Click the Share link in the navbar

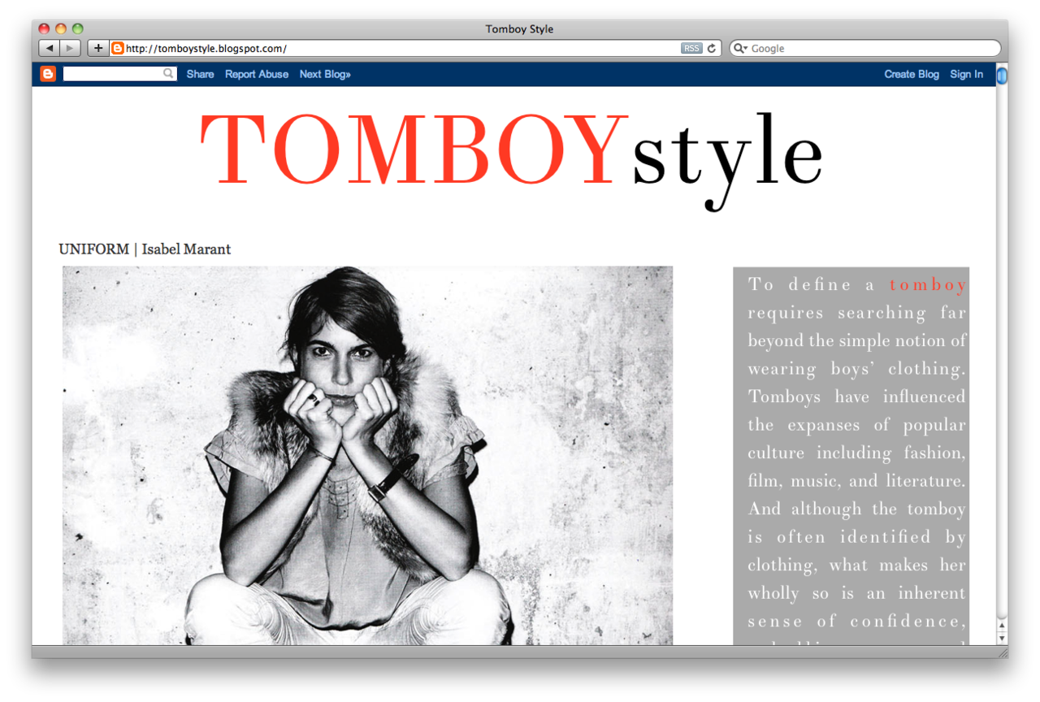click(200, 74)
